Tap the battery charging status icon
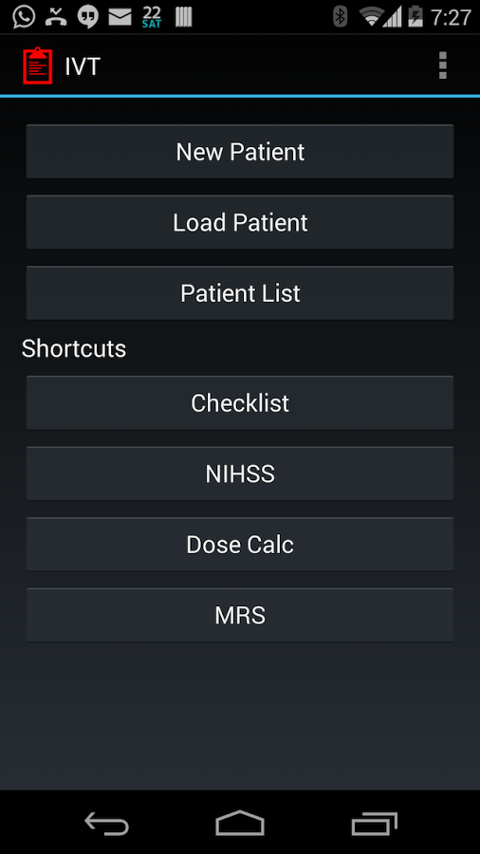Screen dimensions: 480x854 click(x=415, y=17)
